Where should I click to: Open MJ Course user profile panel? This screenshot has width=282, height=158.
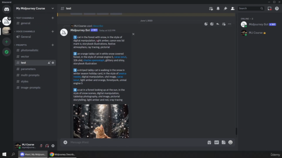click(26, 146)
